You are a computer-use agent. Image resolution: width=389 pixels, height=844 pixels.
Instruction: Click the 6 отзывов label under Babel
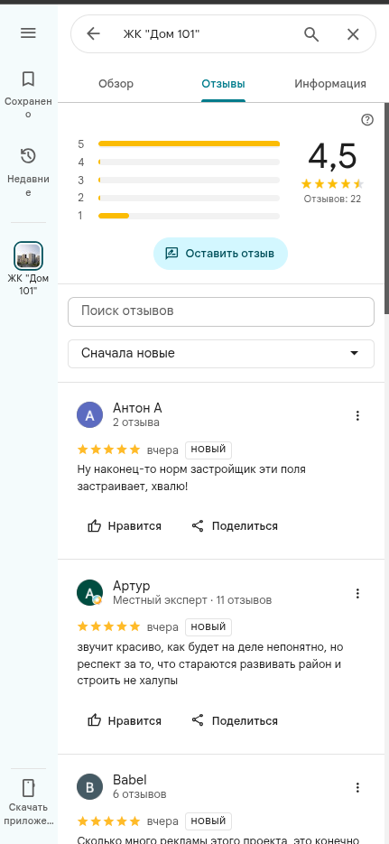click(139, 794)
